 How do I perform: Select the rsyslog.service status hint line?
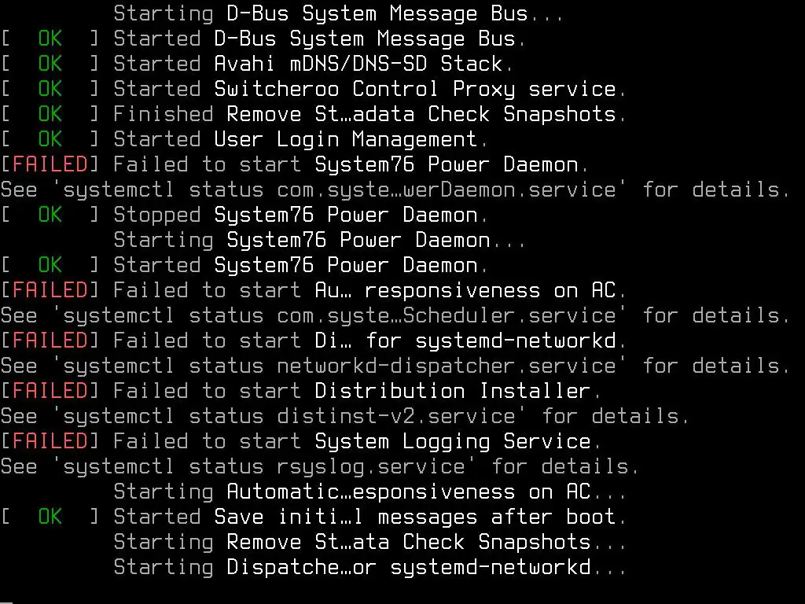coord(319,466)
